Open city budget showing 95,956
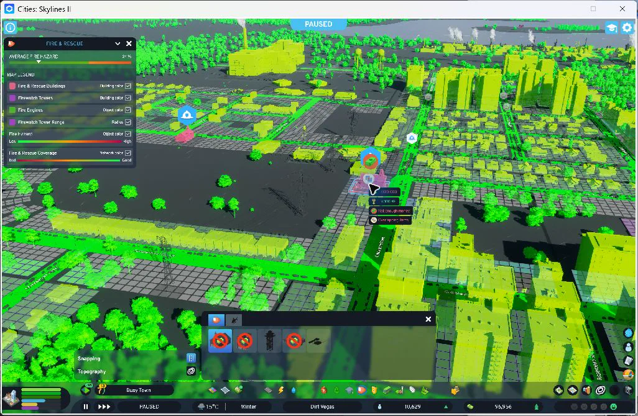Screen dimensions: 638x416 (x=503, y=406)
